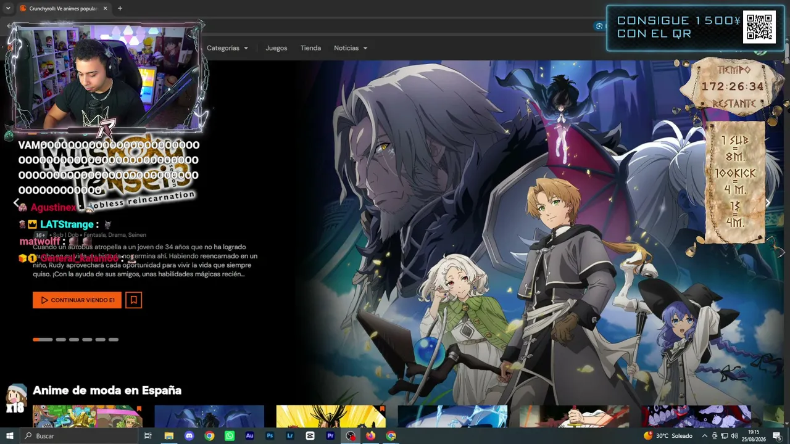Go to the Tienda store link
Screen dimensions: 790x444
[x=310, y=48]
